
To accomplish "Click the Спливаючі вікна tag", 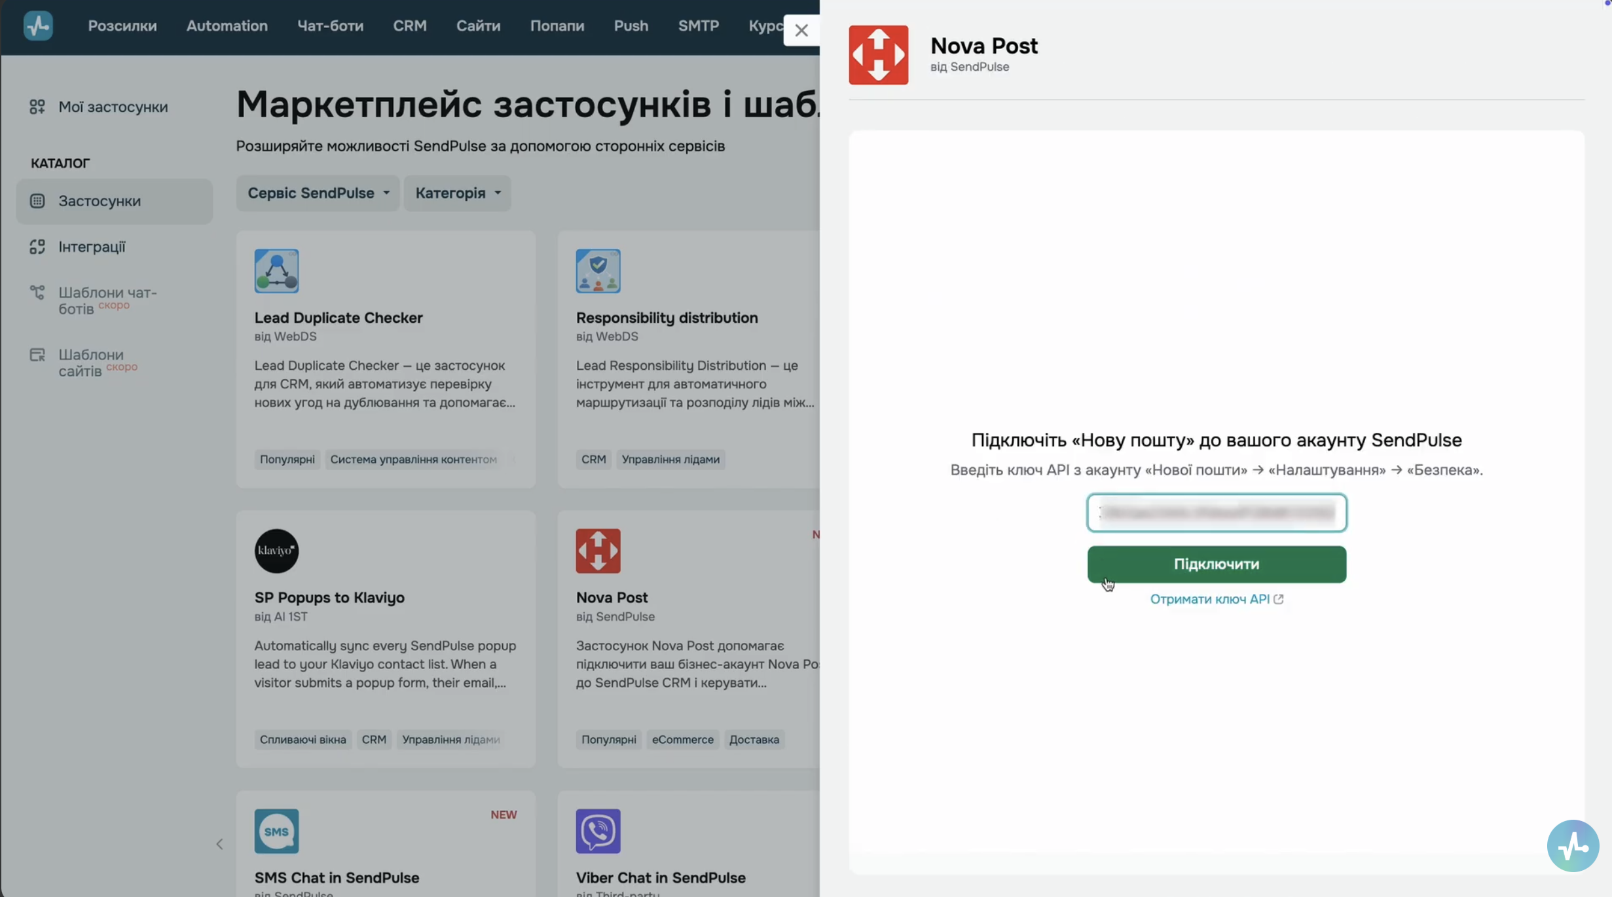I will click(x=302, y=740).
